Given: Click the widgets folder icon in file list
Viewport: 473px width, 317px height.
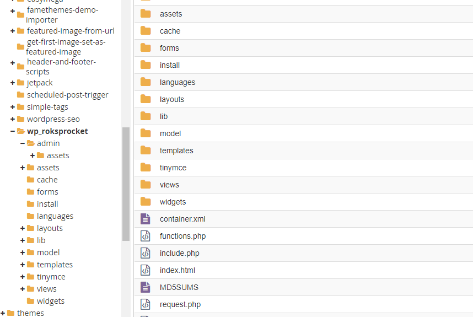Looking at the screenshot, I should 146,201.
